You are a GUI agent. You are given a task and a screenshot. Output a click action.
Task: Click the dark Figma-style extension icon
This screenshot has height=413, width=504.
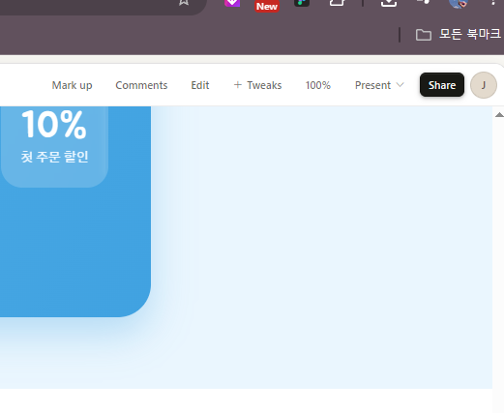coord(302,3)
